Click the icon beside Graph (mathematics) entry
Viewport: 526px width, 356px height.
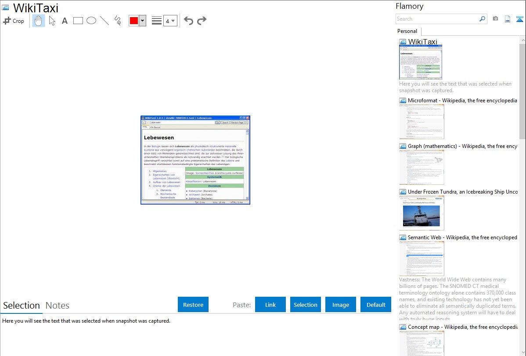(x=403, y=146)
